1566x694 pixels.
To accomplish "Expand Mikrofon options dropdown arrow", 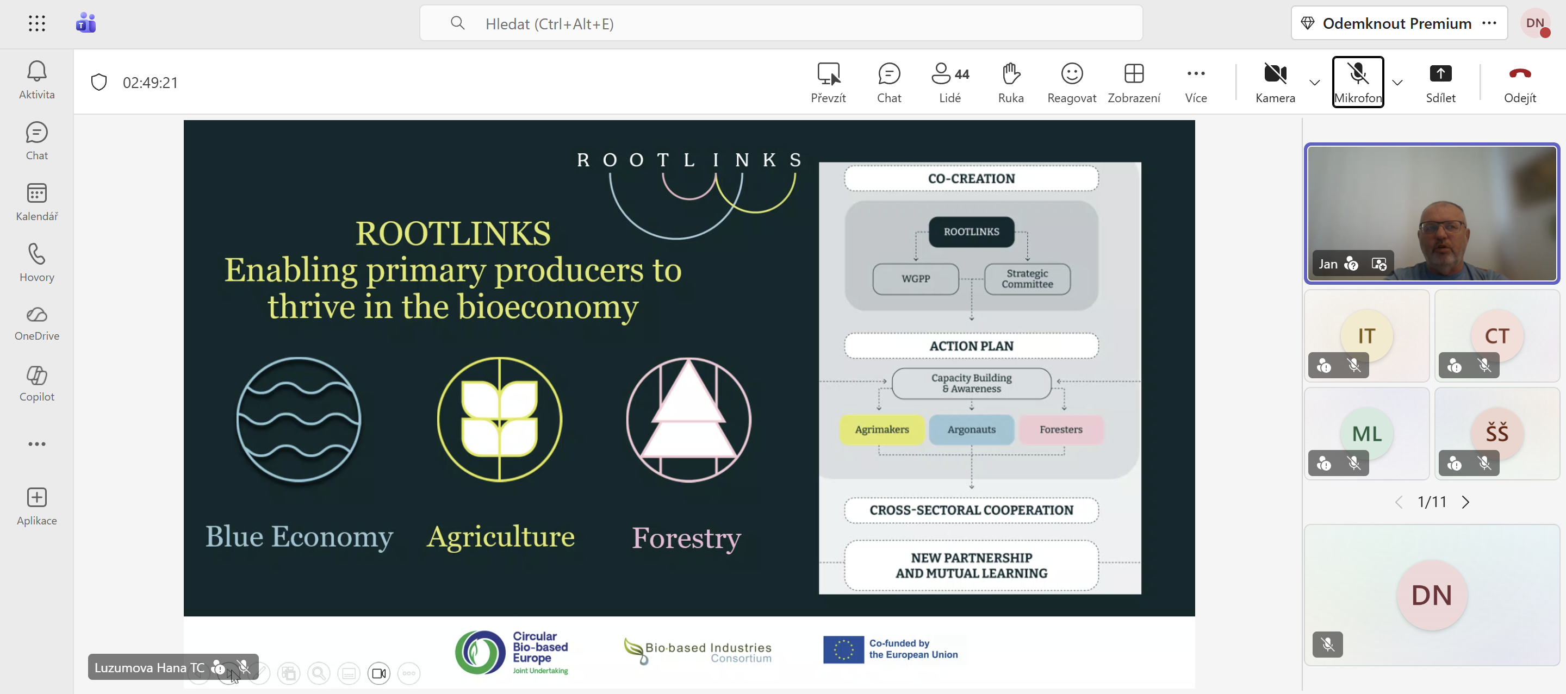I will (x=1397, y=83).
